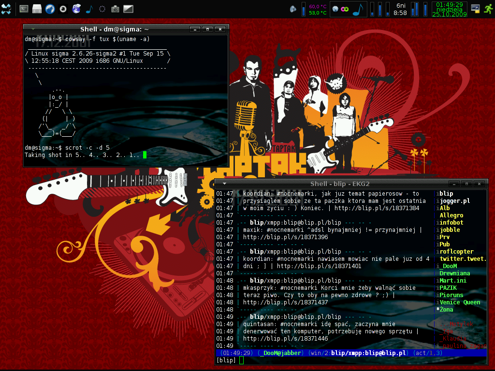The image size is (495, 371).
Task: Select the 'Drewniana' contact
Action: [x=454, y=273]
